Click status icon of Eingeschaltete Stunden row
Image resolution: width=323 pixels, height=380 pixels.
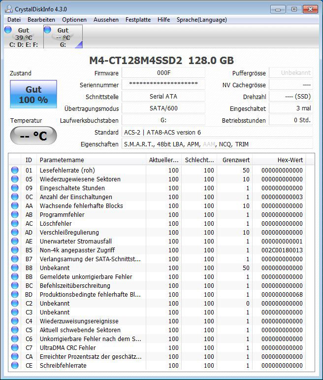pos(15,188)
